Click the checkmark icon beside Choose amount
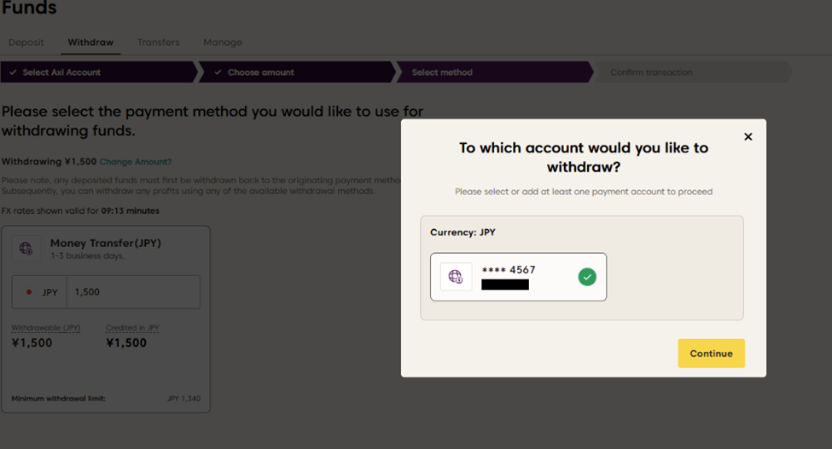 click(218, 72)
